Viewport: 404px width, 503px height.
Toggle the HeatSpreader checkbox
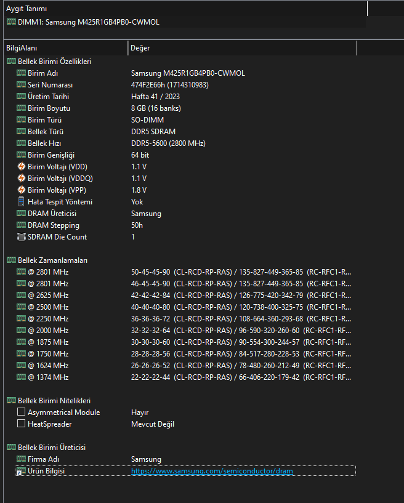click(x=21, y=424)
